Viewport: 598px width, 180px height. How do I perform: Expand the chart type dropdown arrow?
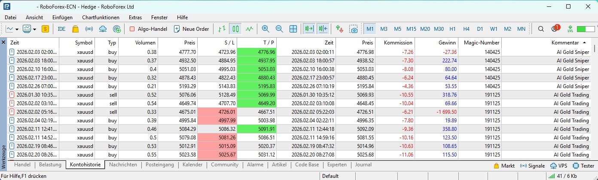(x=17, y=29)
